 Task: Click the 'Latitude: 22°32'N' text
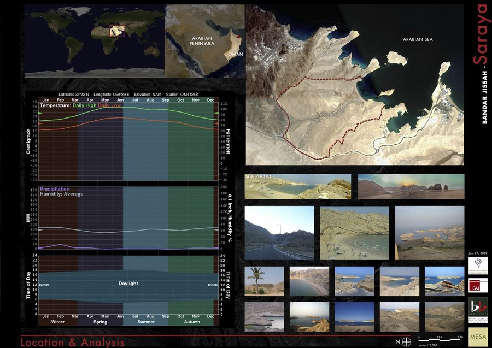(x=74, y=95)
